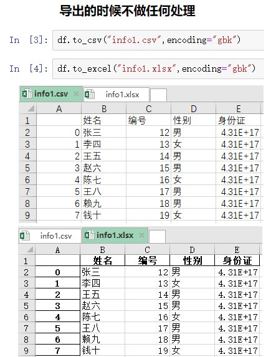Click the bold 姓名 header in lower sheet

click(102, 260)
